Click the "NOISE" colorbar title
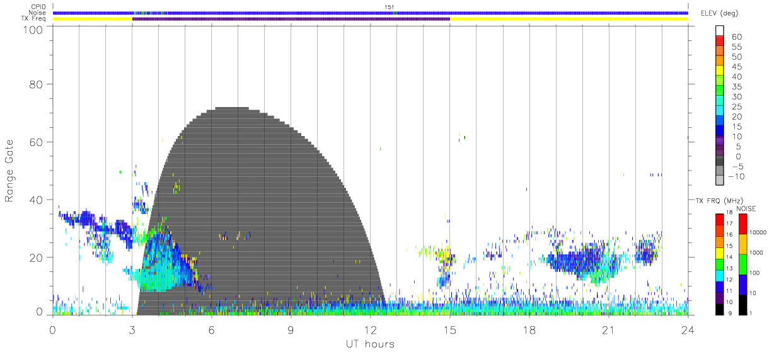774x357 pixels. [747, 208]
